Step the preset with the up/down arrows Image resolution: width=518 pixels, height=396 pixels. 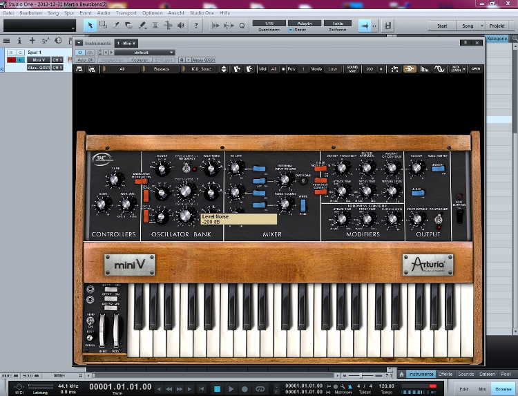(224, 68)
